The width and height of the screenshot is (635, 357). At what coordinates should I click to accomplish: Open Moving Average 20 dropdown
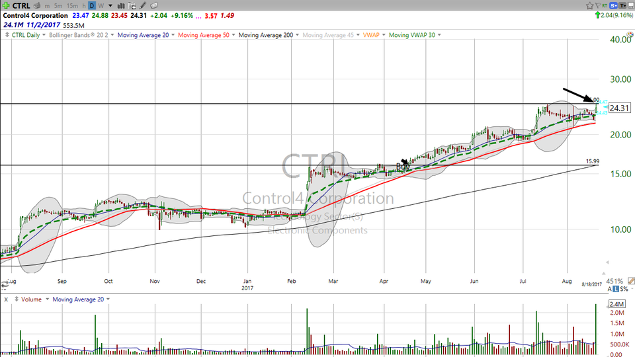pyautogui.click(x=173, y=35)
